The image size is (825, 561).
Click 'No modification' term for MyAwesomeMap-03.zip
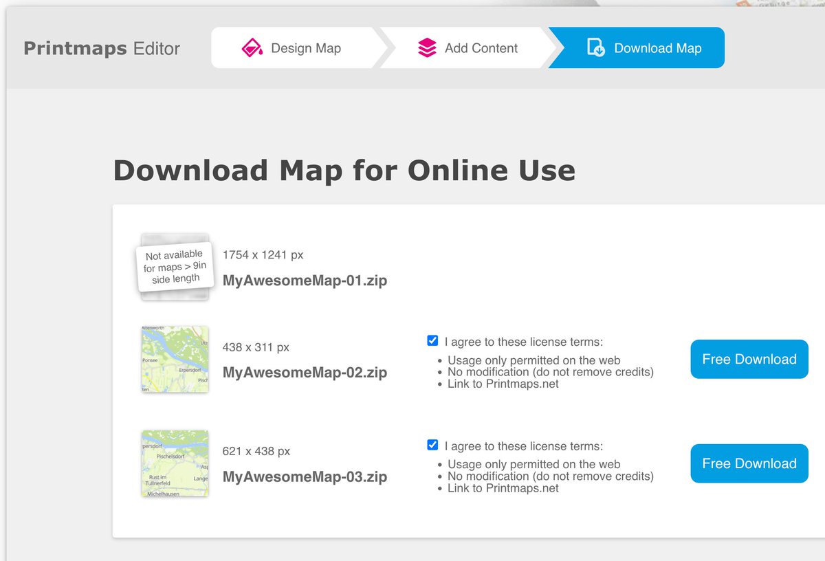(x=551, y=476)
